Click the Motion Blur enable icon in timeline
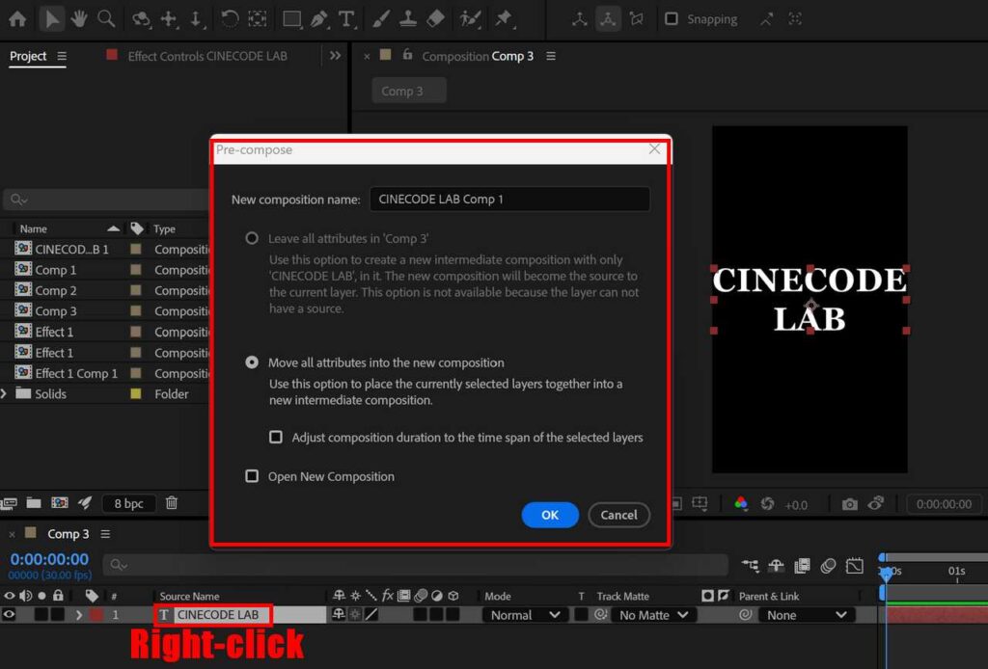 point(828,566)
